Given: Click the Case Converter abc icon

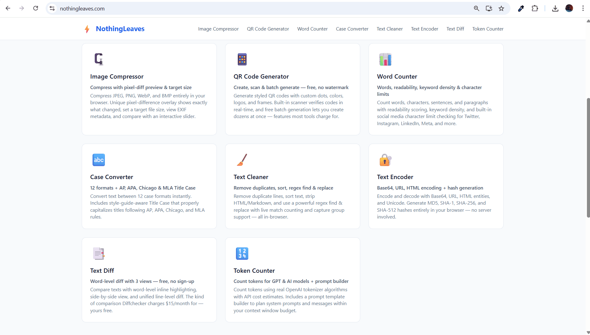Looking at the screenshot, I should coord(99,160).
